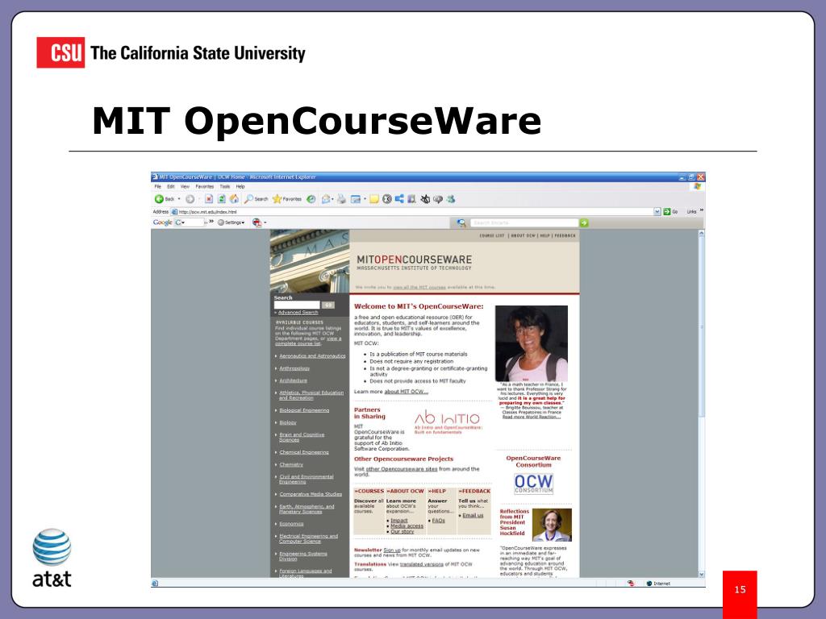This screenshot has width=826, height=619.
Task: Click the Our story link
Action: [402, 532]
